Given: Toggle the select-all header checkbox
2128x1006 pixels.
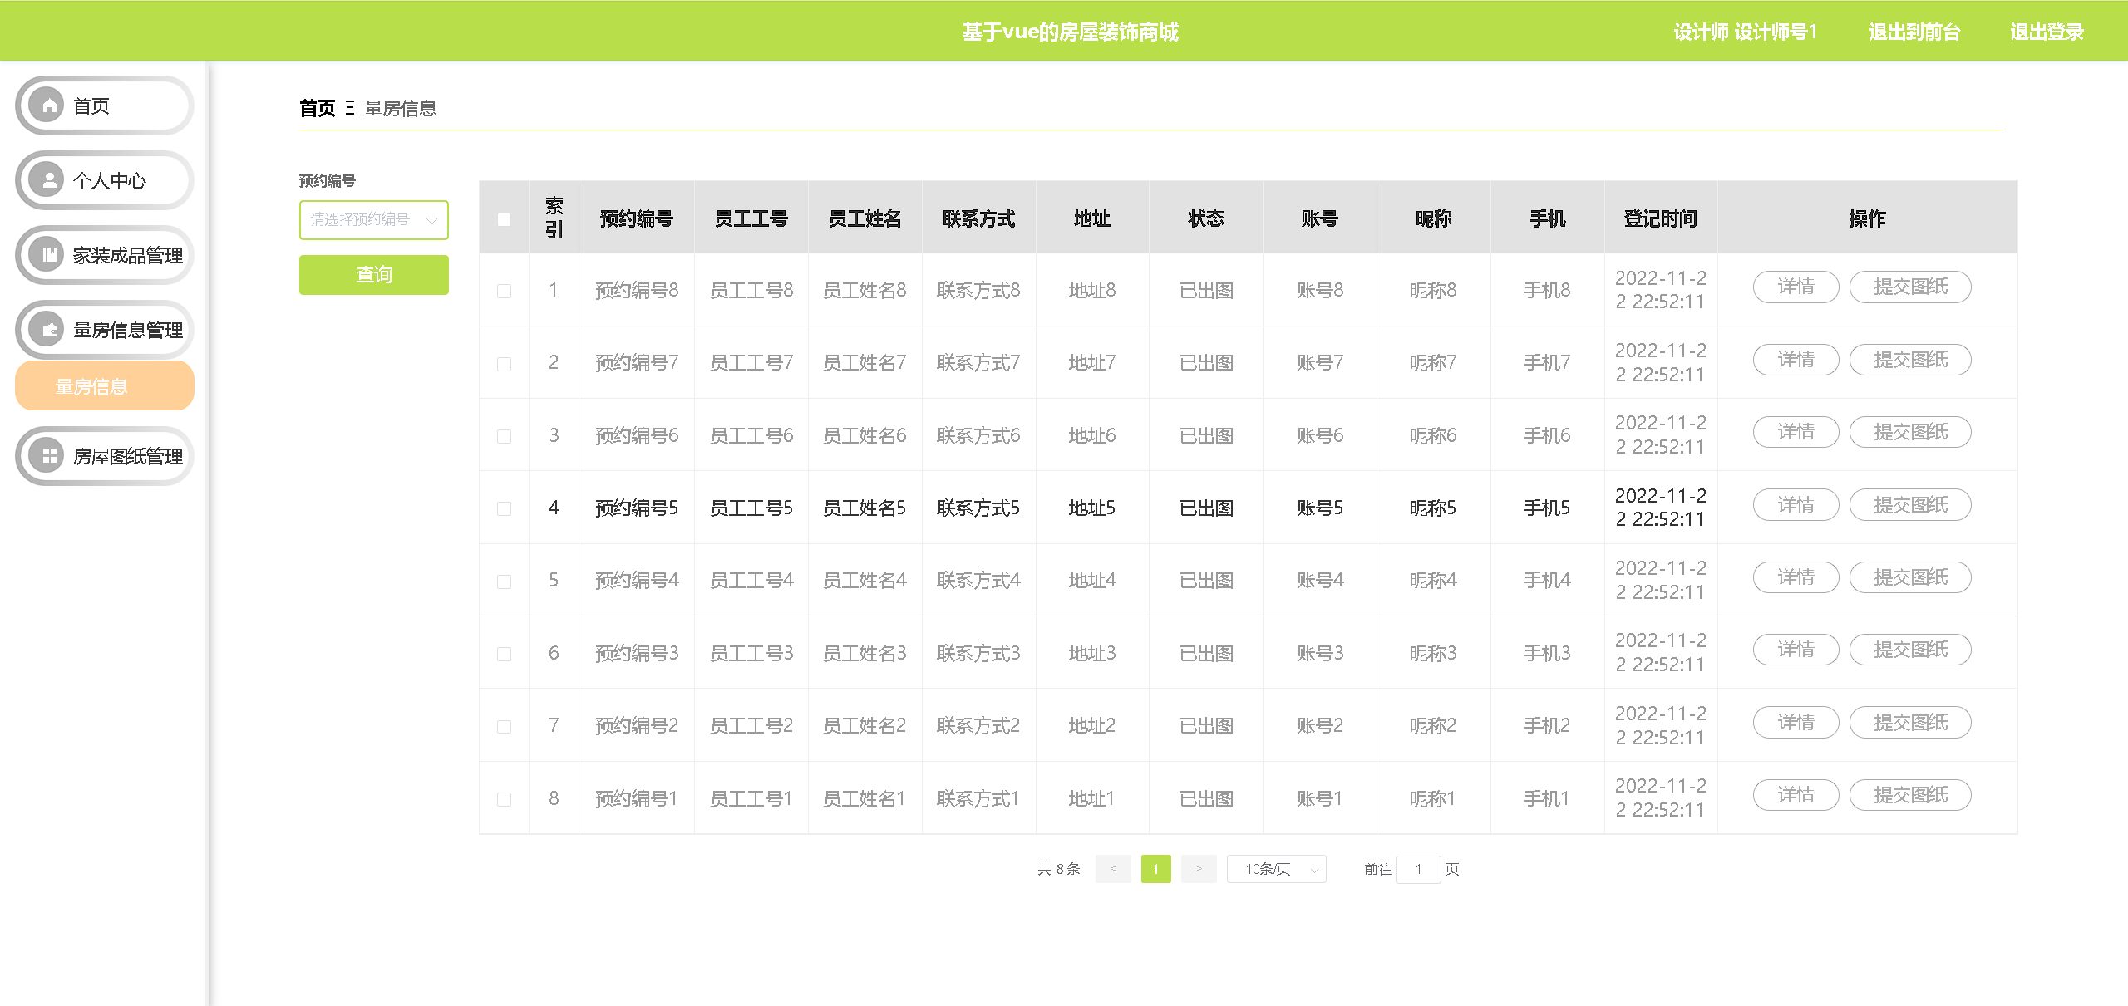Looking at the screenshot, I should click(x=504, y=219).
